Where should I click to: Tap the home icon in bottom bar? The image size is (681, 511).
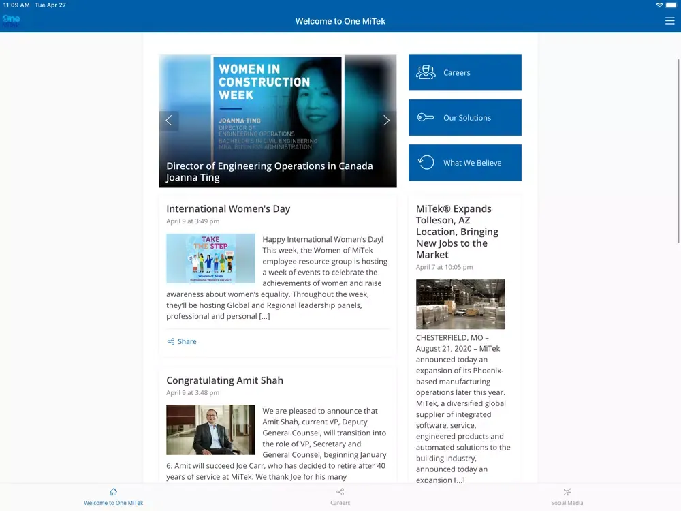[113, 492]
